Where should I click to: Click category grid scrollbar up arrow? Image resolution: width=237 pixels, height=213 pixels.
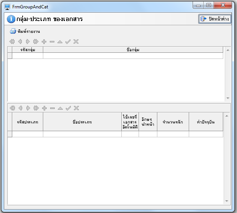227,116
